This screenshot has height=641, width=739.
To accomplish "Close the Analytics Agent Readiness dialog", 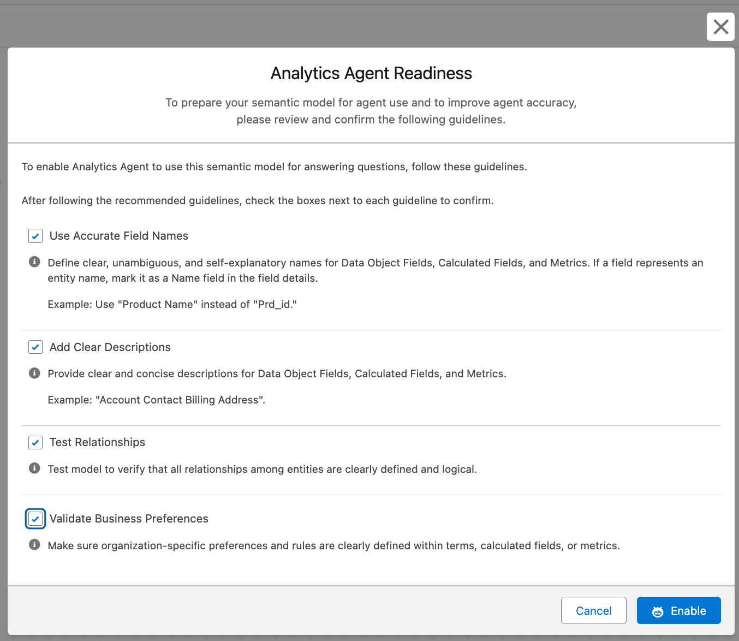I will tap(720, 27).
